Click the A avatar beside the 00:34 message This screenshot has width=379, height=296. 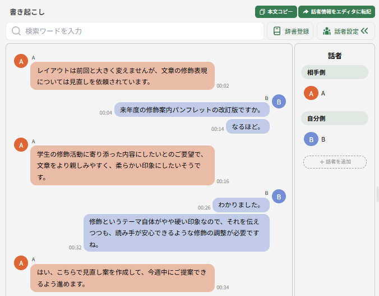click(21, 263)
